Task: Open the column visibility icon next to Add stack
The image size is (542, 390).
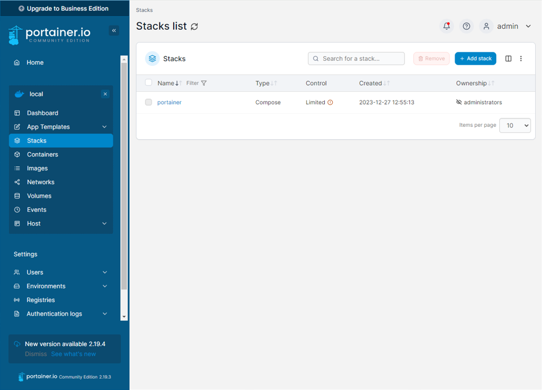Action: click(x=508, y=59)
